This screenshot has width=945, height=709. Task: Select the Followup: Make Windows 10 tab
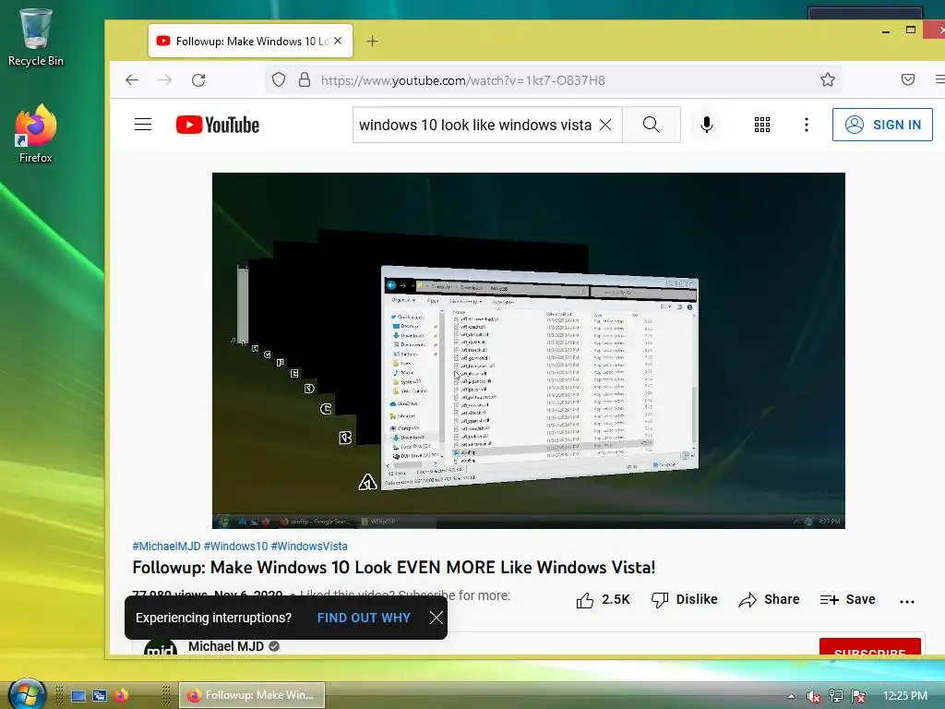tap(250, 41)
